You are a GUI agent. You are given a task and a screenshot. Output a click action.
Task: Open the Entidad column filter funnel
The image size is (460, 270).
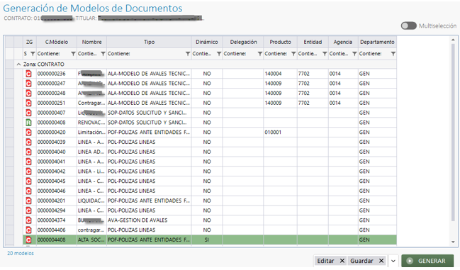(325, 54)
